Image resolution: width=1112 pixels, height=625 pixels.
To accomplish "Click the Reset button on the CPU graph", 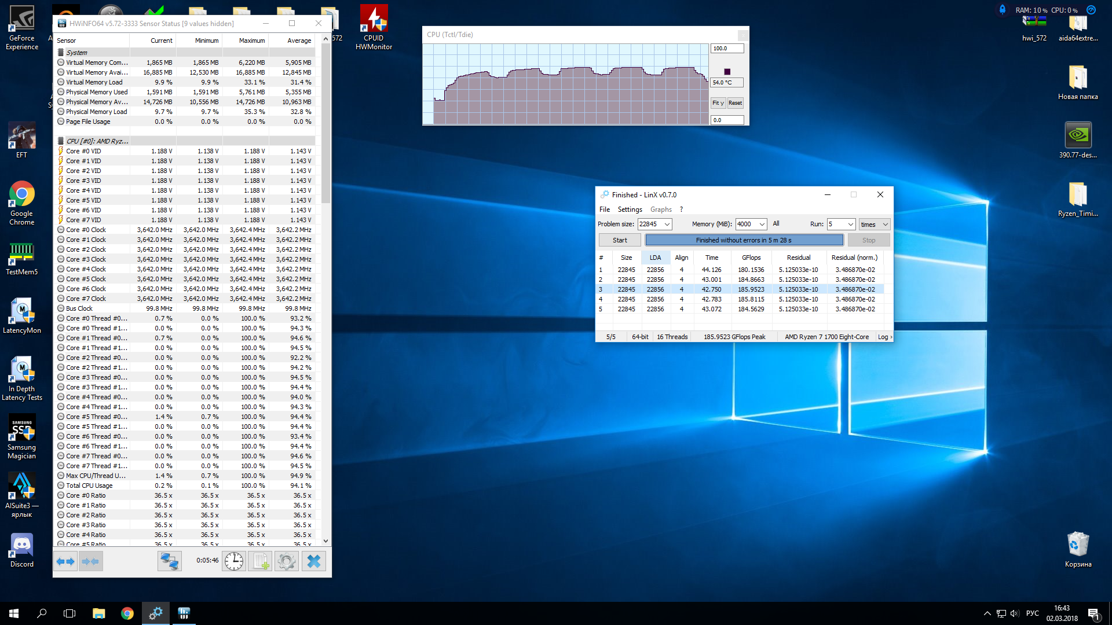I will (735, 103).
